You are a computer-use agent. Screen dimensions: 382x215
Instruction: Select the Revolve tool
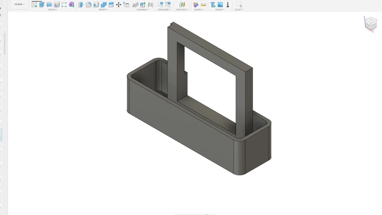coord(49,4)
